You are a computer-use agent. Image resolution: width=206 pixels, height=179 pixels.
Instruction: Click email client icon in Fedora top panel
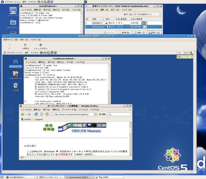point(42,2)
